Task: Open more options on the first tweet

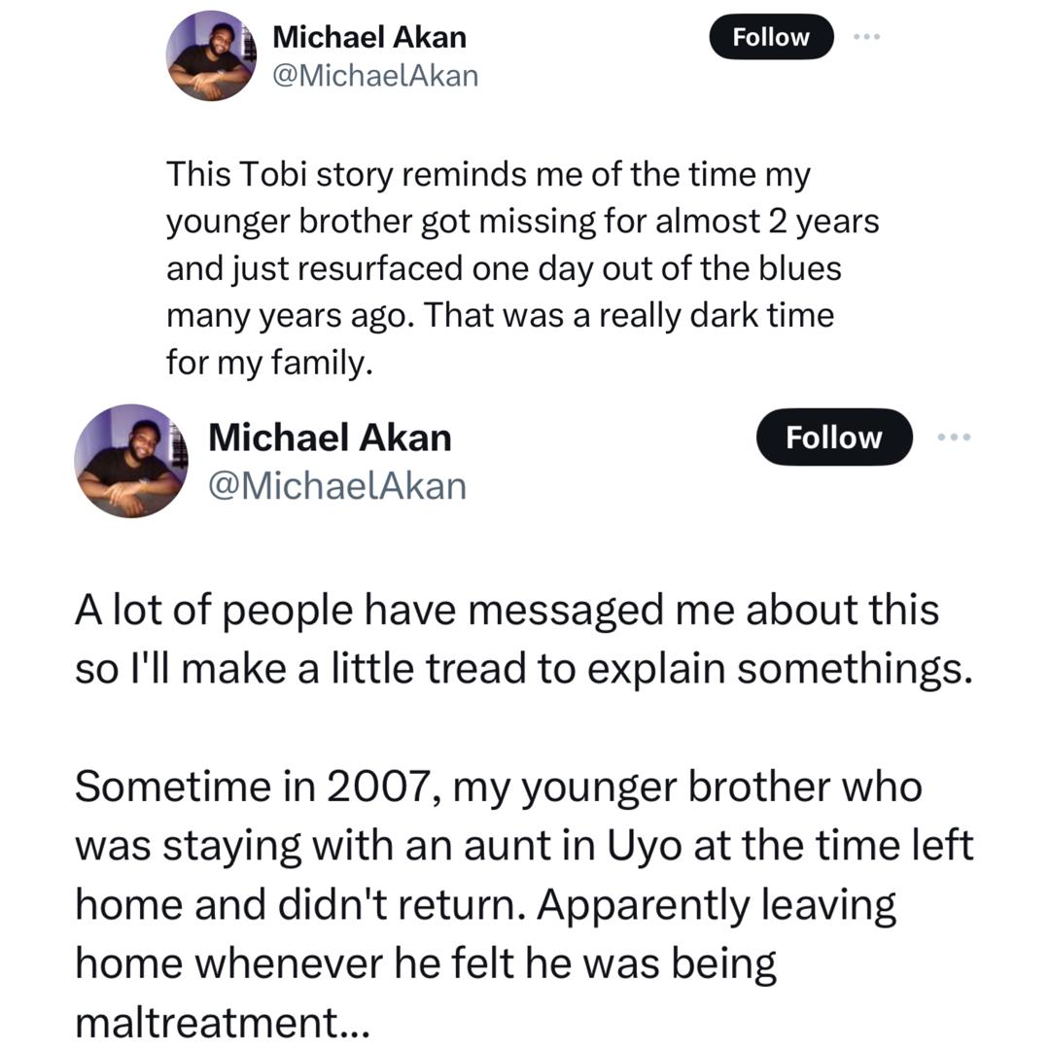Action: click(866, 37)
